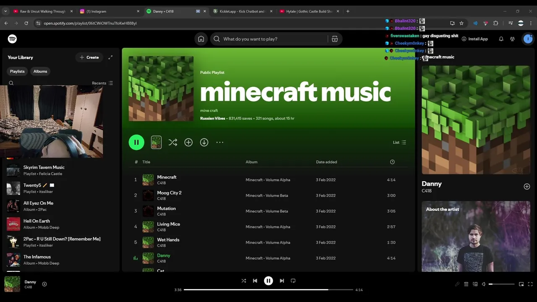Toggle shuffle in bottom player

click(x=244, y=281)
